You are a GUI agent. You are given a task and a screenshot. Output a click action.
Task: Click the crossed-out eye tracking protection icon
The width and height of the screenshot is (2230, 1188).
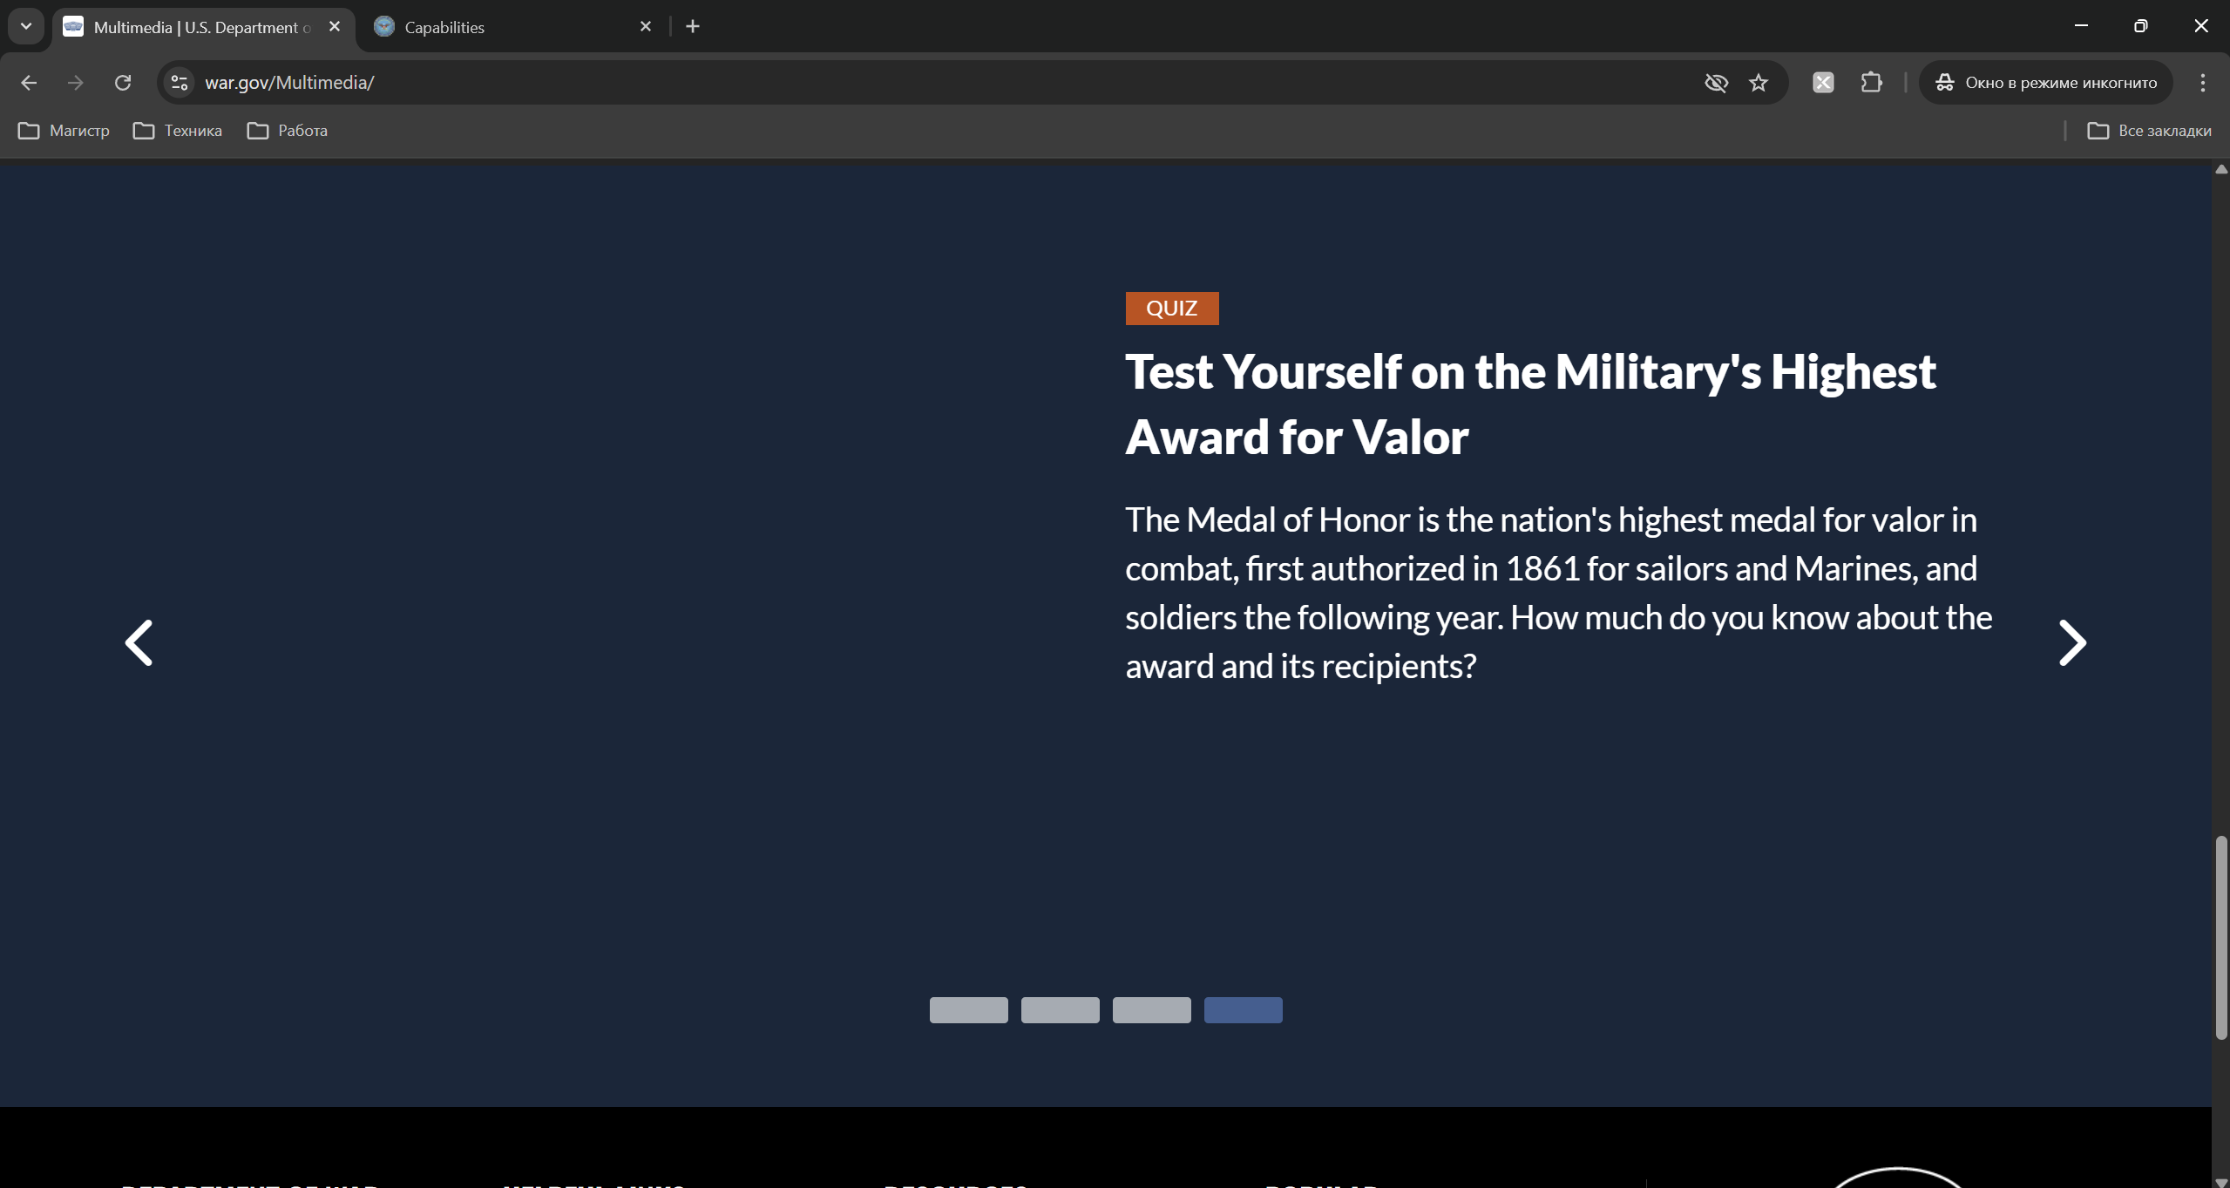(x=1716, y=83)
